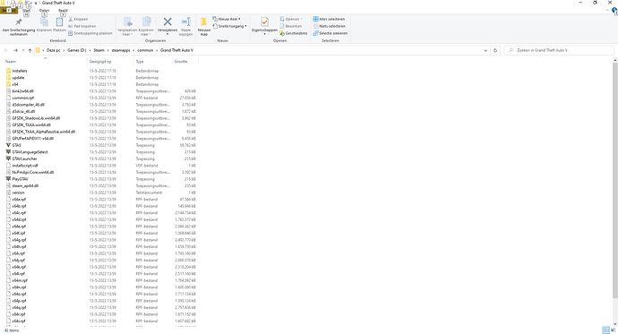This screenshot has width=618, height=334.
Task: Navigate to common in breadcrumb
Action: (145, 50)
